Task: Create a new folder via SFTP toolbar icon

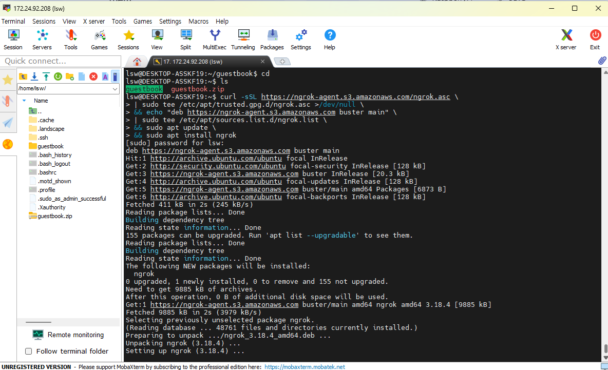Action: (x=70, y=76)
